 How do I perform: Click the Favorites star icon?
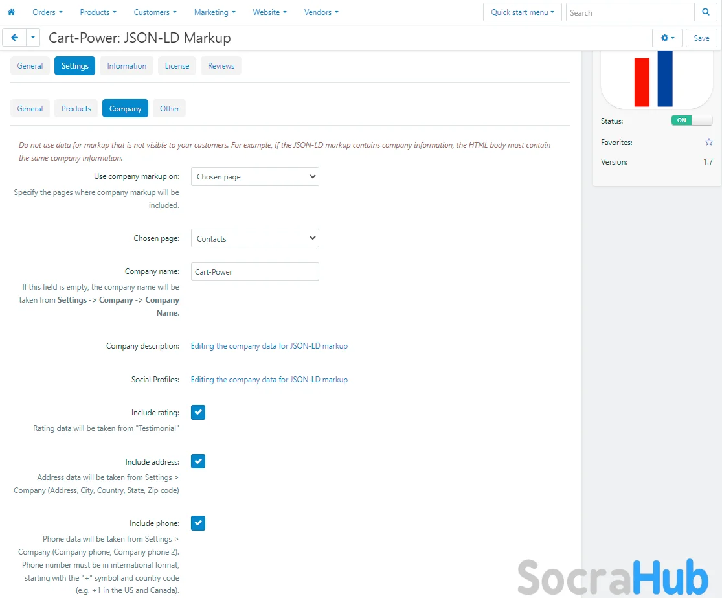pyautogui.click(x=708, y=143)
